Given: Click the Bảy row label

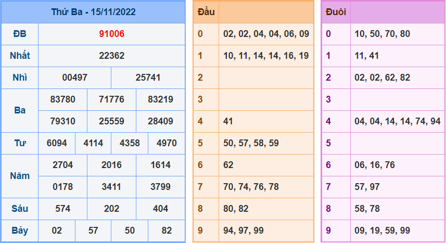Looking at the screenshot, I should pos(20,231).
